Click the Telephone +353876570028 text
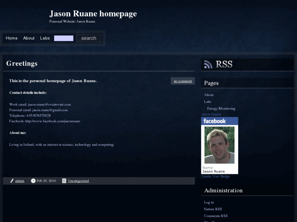The height and width of the screenshot is (222, 297). coord(30,116)
